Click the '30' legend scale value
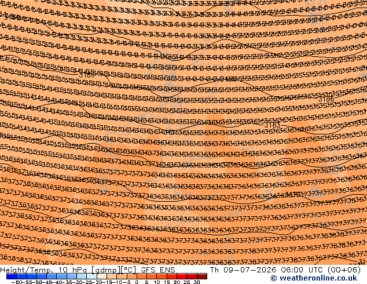 pyautogui.click(x=197, y=282)
